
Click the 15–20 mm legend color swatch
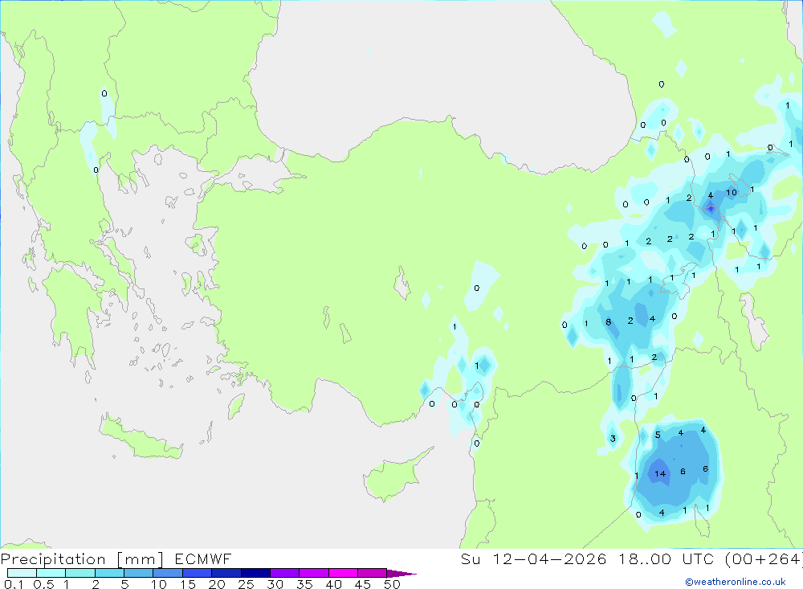click(x=197, y=573)
